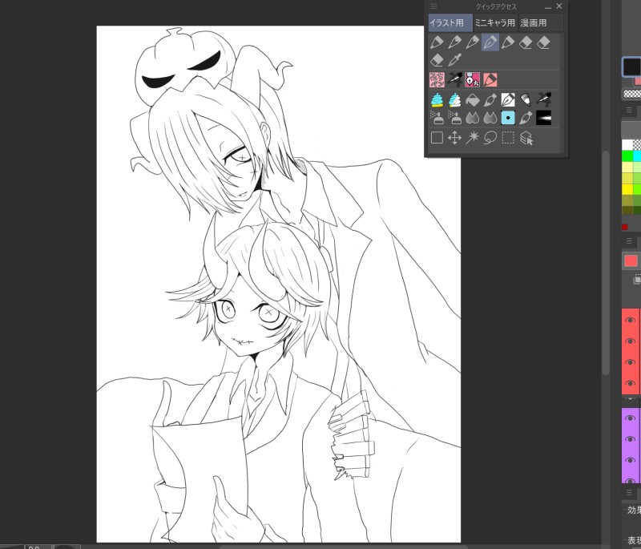Select the rectangle shape tool

437,138
